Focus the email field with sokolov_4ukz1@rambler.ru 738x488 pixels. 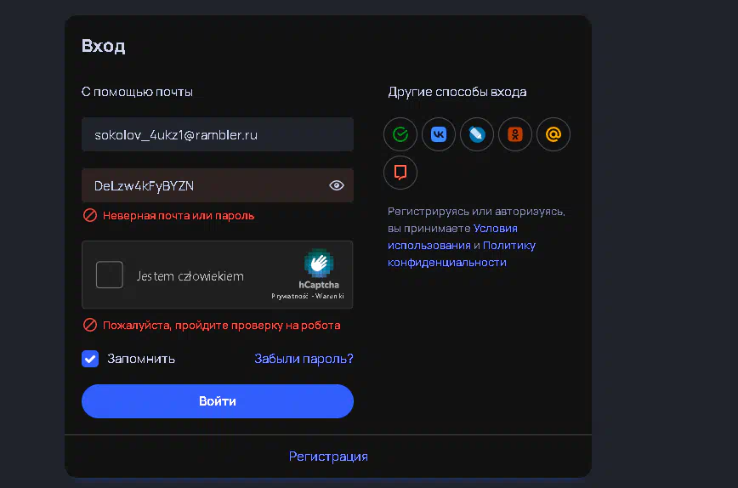[x=218, y=134]
